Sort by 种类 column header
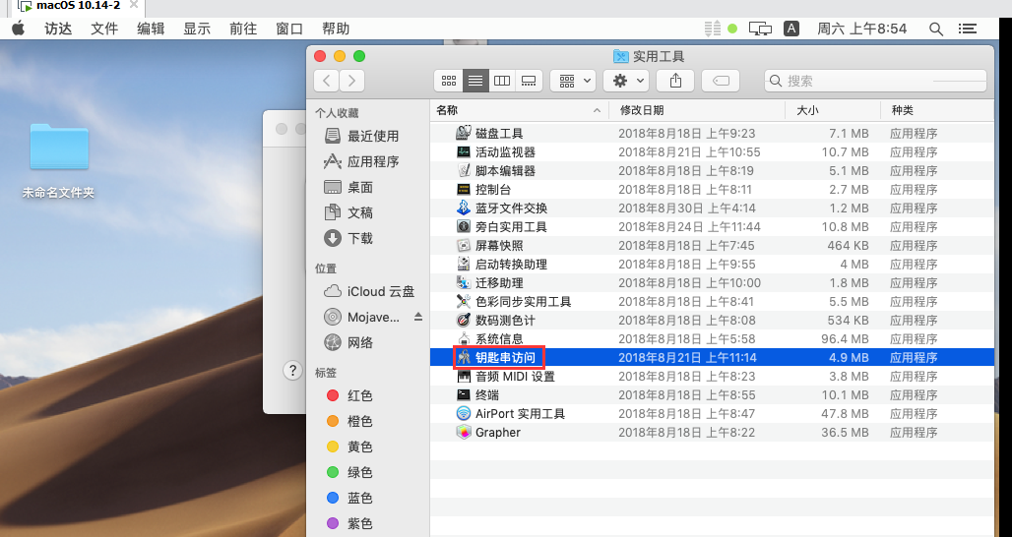The height and width of the screenshot is (537, 1012). (x=937, y=110)
